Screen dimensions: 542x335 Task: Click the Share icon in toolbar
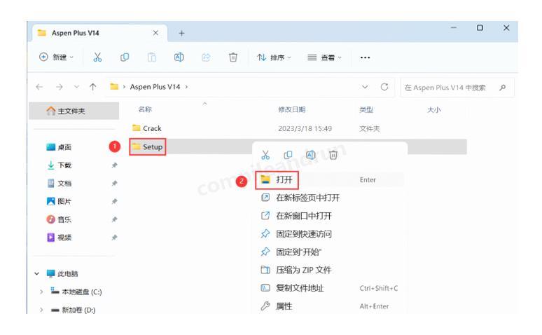click(x=206, y=57)
